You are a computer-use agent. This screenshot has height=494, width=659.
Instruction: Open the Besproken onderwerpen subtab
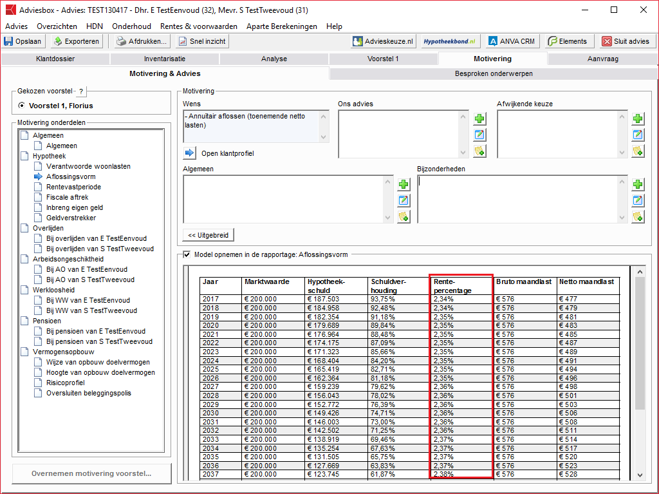click(494, 73)
